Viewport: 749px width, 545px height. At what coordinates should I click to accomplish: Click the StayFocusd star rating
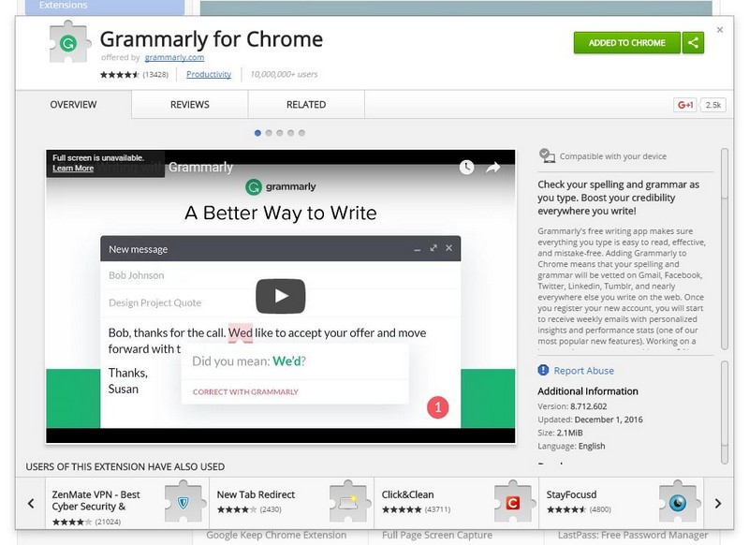tap(566, 509)
